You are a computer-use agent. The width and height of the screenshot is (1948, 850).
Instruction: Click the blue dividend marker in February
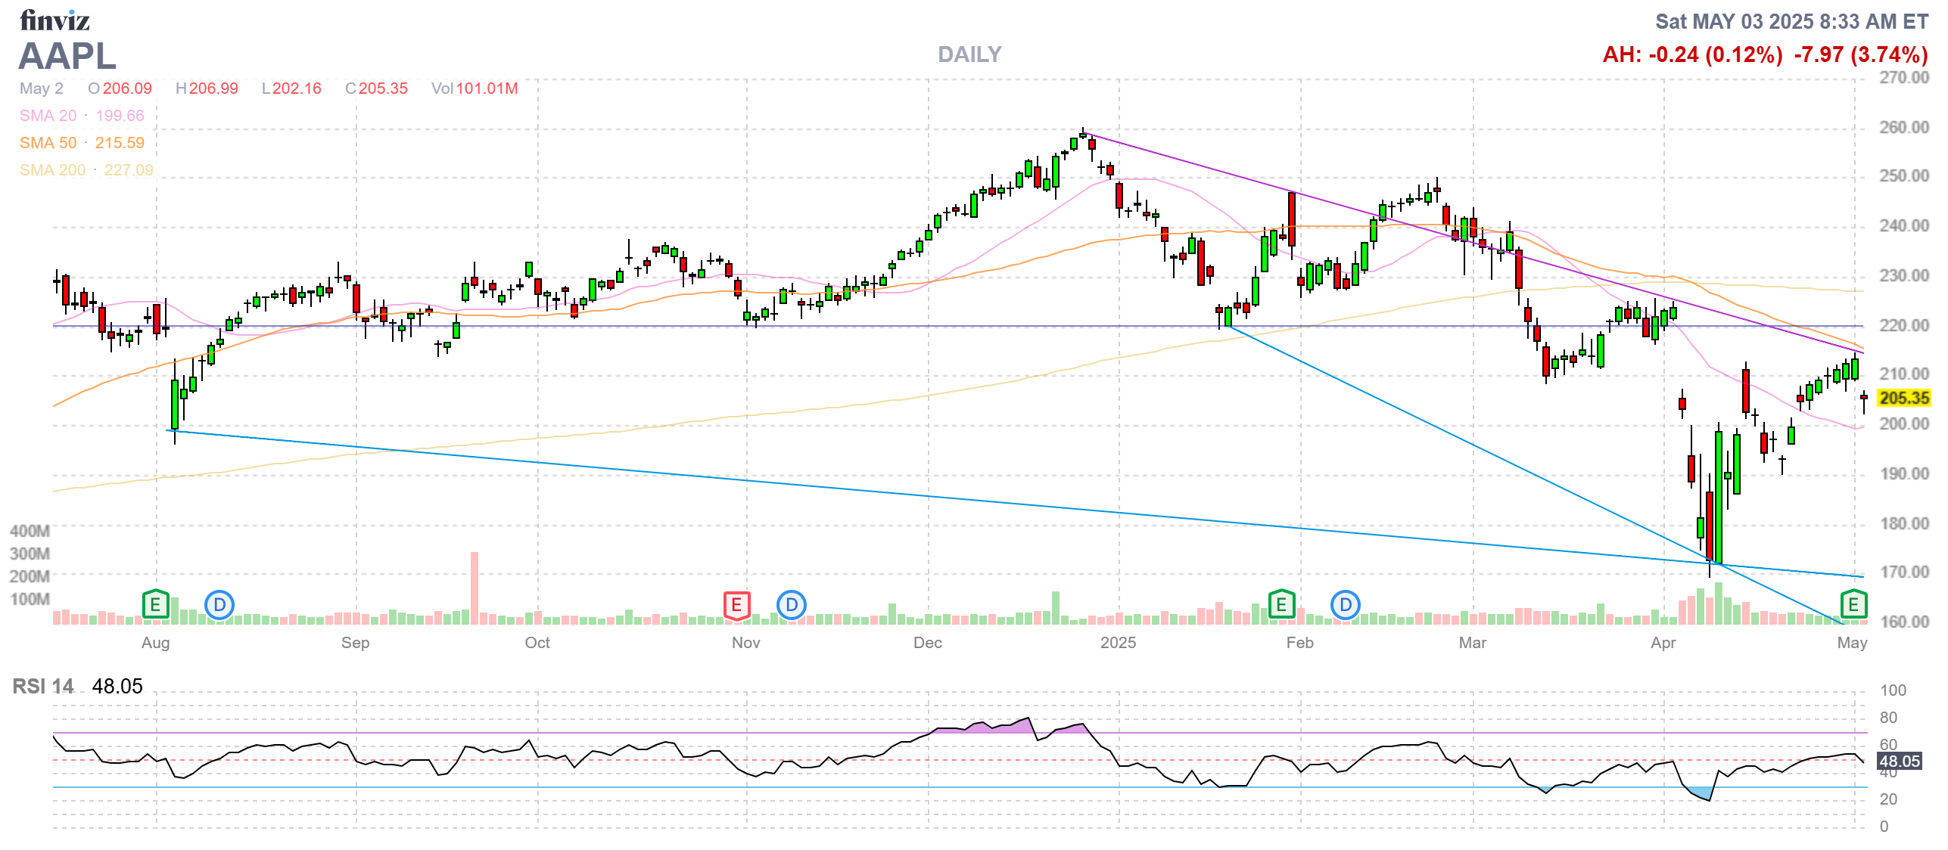pos(1346,605)
